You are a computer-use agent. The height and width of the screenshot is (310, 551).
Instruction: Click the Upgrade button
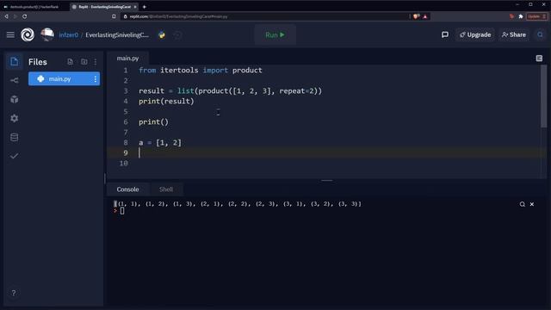[x=475, y=34]
